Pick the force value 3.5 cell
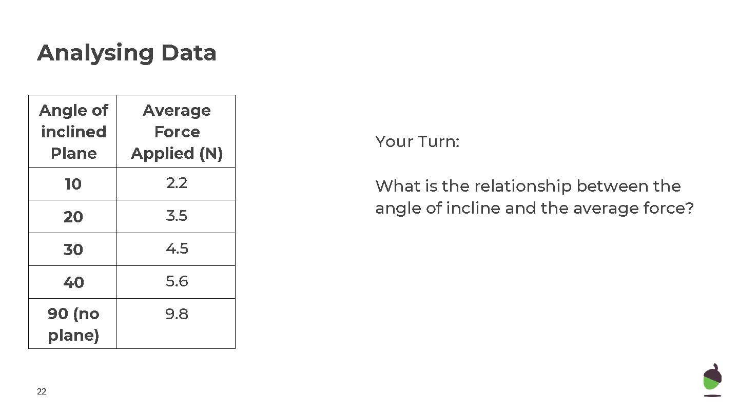Viewport: 739px width, 415px height. point(177,216)
